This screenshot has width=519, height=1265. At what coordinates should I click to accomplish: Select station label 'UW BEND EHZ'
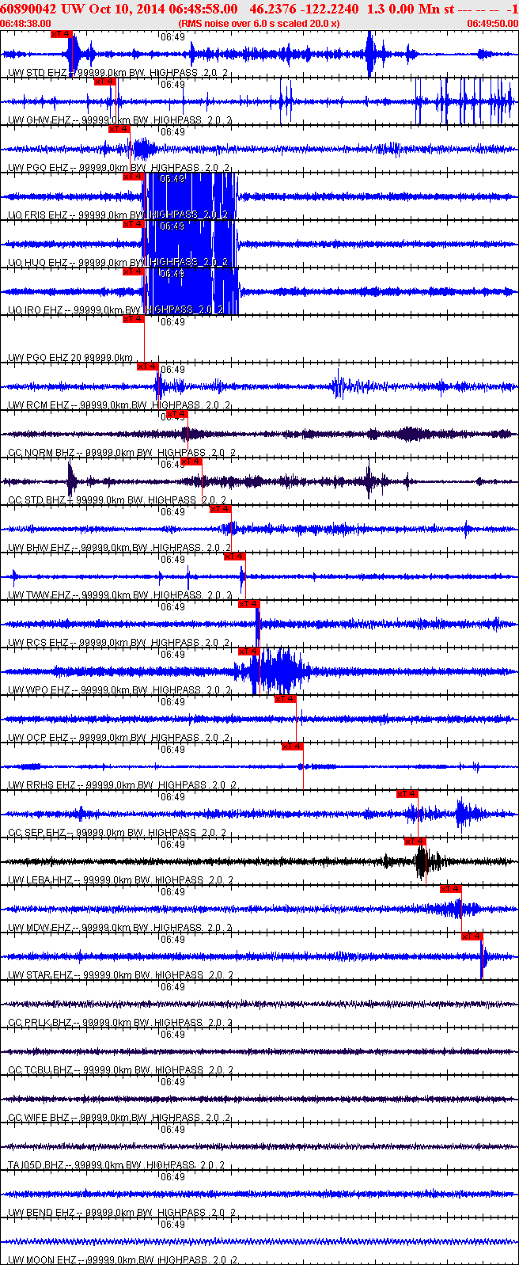(42, 1213)
